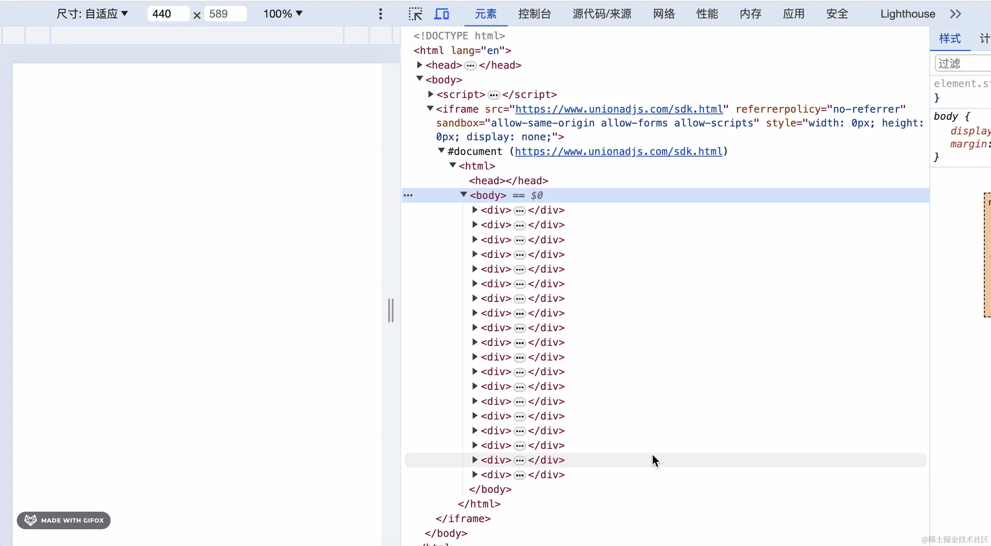Collapse the inner html node
The image size is (991, 546).
(453, 165)
